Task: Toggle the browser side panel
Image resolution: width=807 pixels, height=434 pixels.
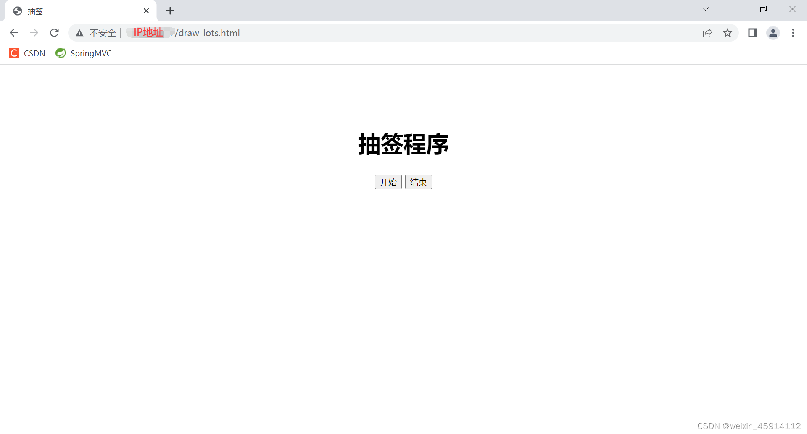Action: pyautogui.click(x=753, y=33)
